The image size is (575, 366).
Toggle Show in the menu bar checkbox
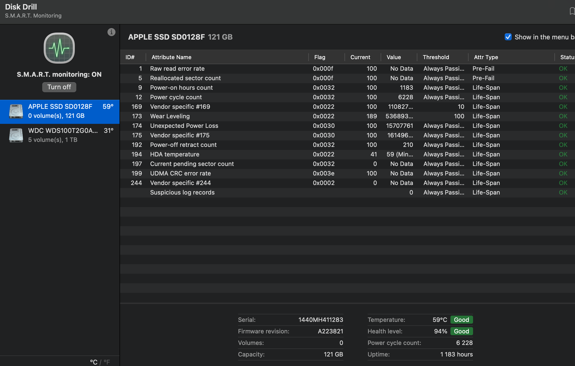(508, 37)
